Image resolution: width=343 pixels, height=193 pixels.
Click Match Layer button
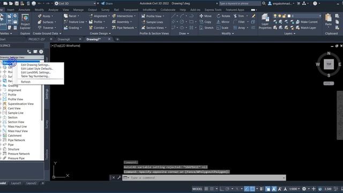[x=306, y=28]
